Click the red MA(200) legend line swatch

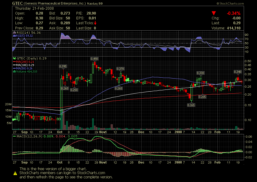14,62
